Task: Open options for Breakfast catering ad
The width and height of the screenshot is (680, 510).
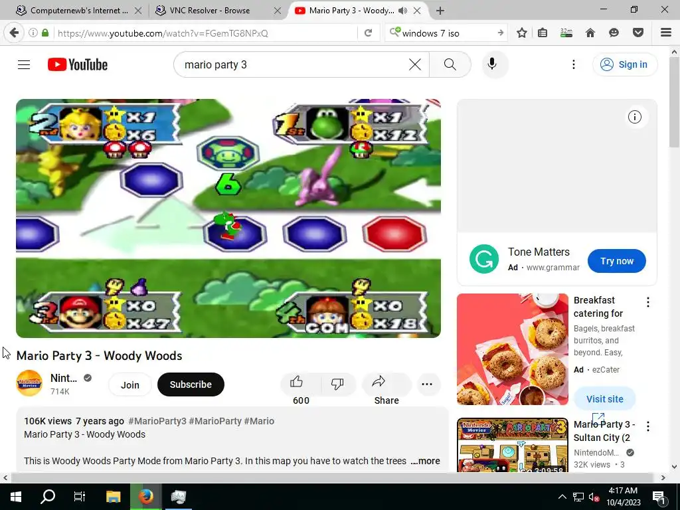Action: coord(648,302)
